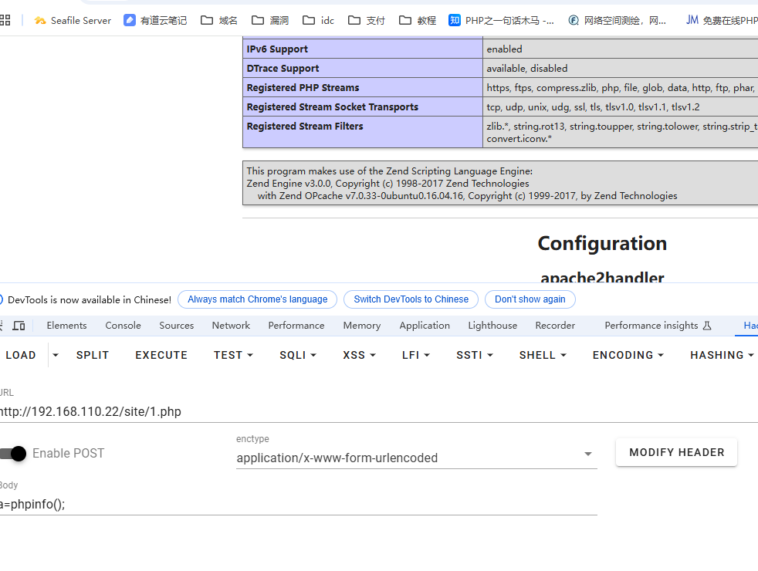Open the 支付 bookmark folder
This screenshot has height=571, width=758.
[367, 20]
